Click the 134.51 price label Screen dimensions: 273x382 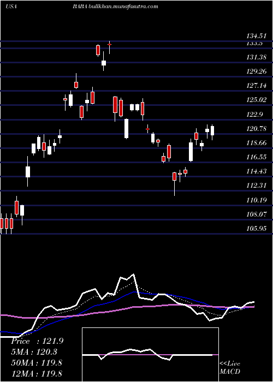pyautogui.click(x=256, y=37)
